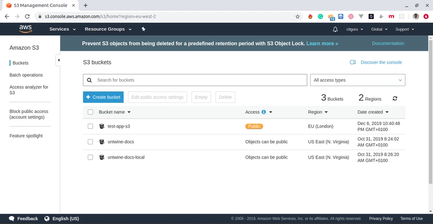
Task: Click the bucket icon for untwine-docs-local
Action: pos(102,157)
